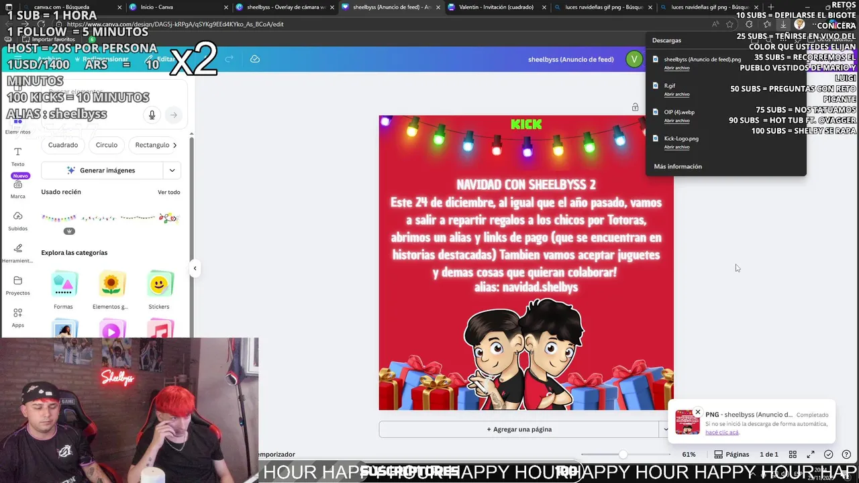Open file link under sheelbyss (Anuncio de feed).png
The height and width of the screenshot is (483, 859).
tap(676, 68)
